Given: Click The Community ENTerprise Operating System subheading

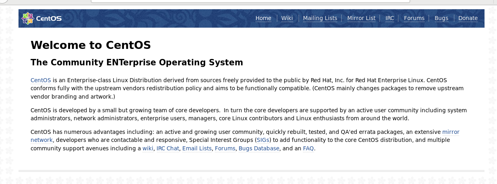Looking at the screenshot, I should click(x=137, y=63).
